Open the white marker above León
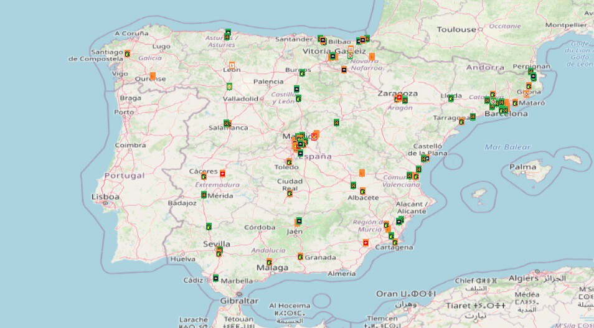Image resolution: width=594 pixels, height=328 pixels. point(232,64)
